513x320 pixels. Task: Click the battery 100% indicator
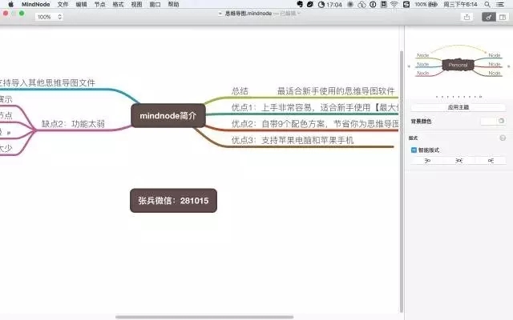click(x=426, y=4)
